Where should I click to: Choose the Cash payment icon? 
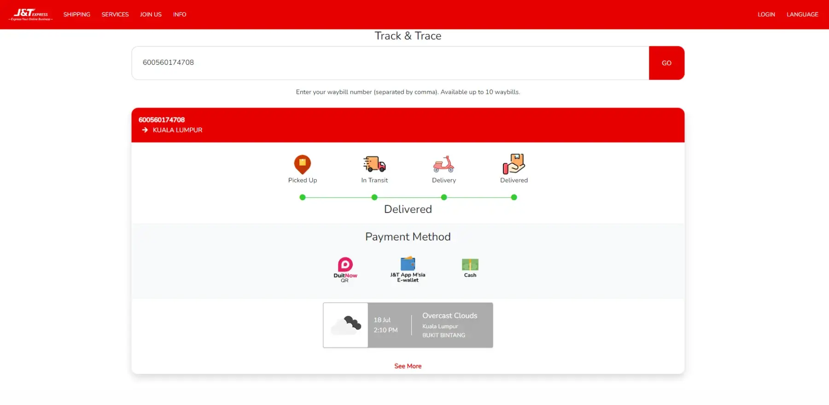click(x=470, y=268)
